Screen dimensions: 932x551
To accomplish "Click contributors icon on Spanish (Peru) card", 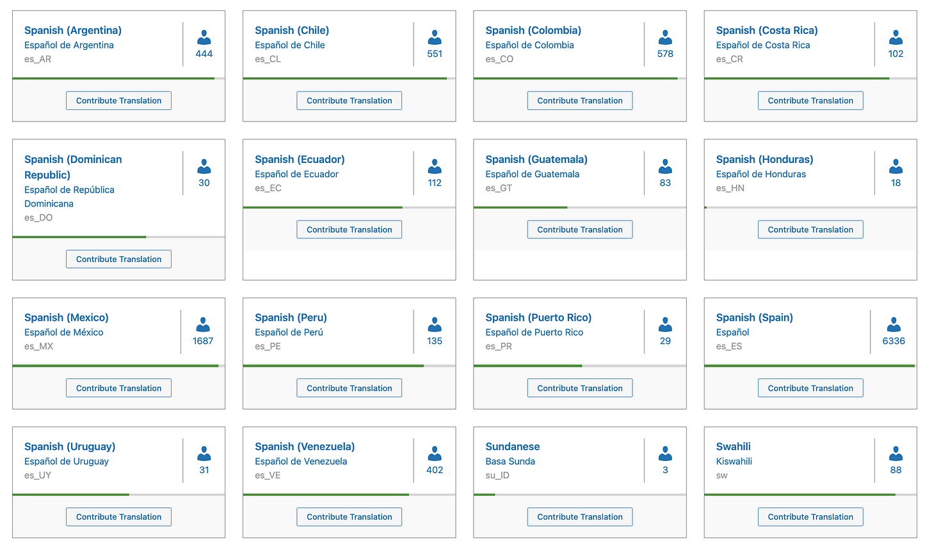I will [435, 324].
